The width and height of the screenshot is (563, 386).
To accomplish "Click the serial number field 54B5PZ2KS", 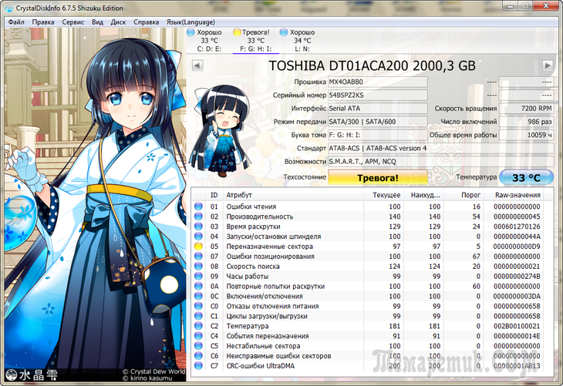I will tap(378, 95).
